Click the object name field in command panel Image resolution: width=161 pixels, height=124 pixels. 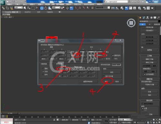click(x=148, y=21)
